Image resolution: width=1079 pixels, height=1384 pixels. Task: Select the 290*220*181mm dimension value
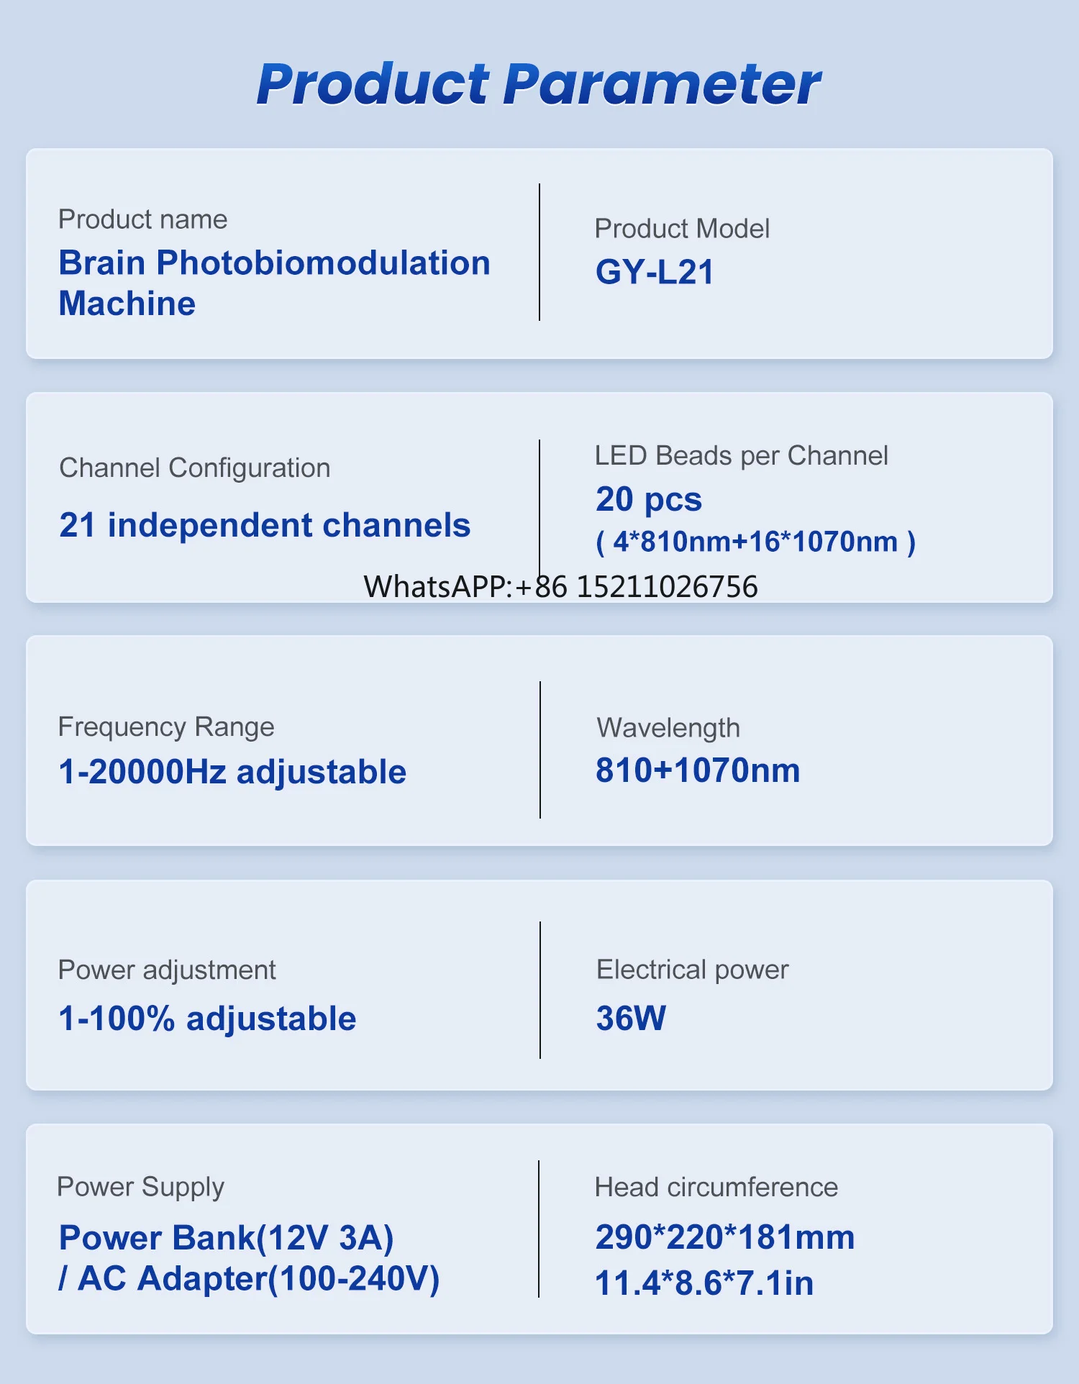tap(725, 1237)
